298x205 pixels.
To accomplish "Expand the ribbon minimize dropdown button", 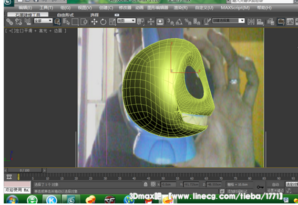I will pos(117,15).
